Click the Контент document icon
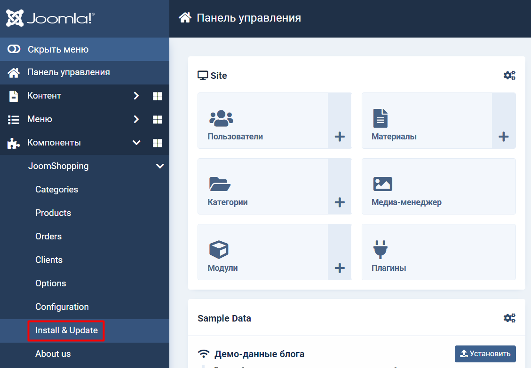The image size is (531, 368). [x=14, y=96]
